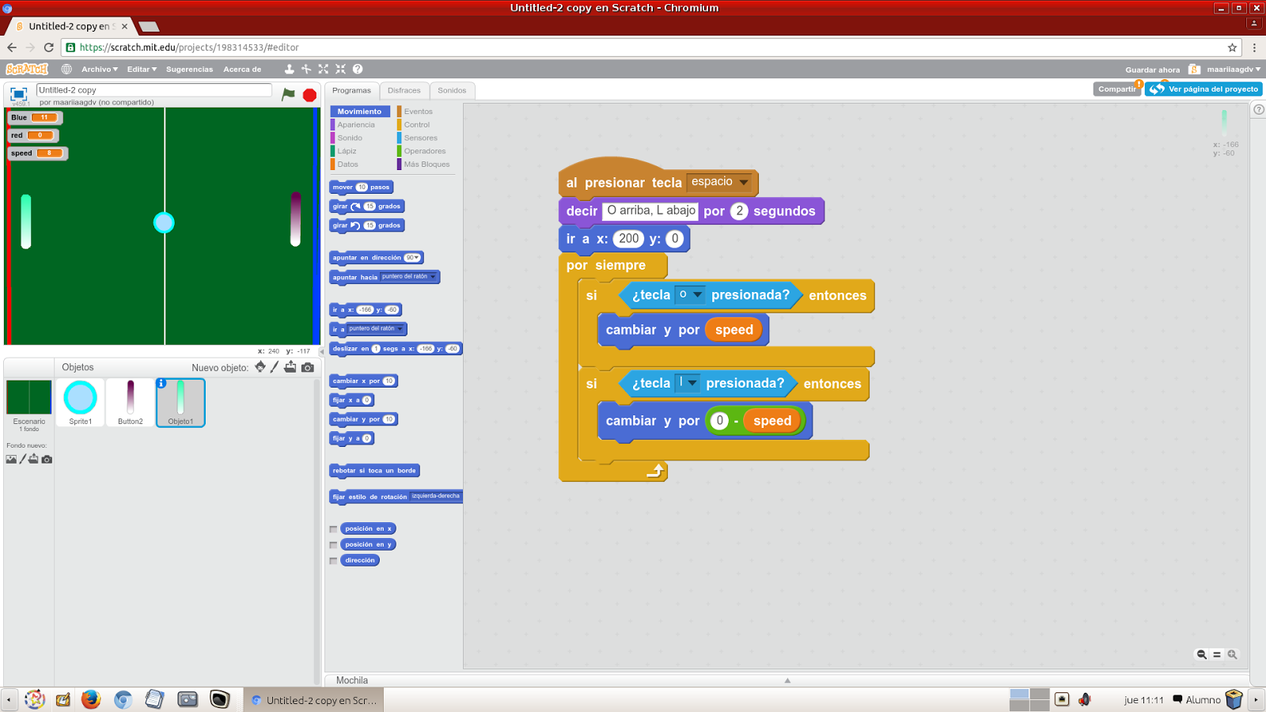Switch to the Disfraces tab
This screenshot has width=1266, height=712.
pos(404,90)
